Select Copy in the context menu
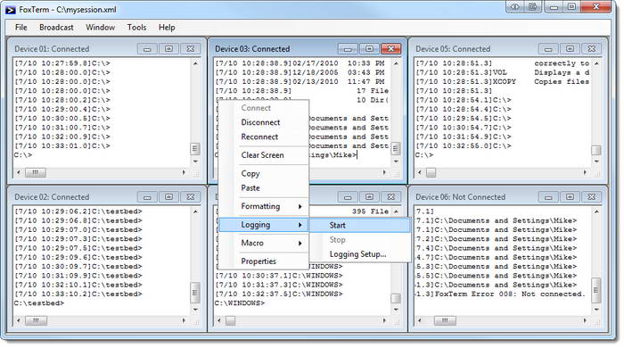Screen dimensions: 624x348 tap(264, 174)
